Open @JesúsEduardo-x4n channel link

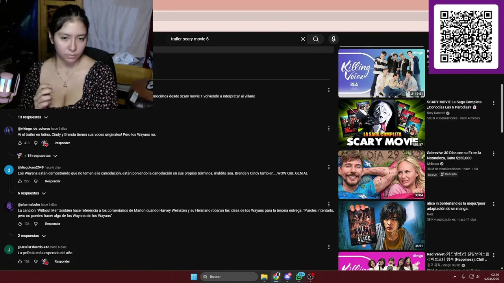33,247
